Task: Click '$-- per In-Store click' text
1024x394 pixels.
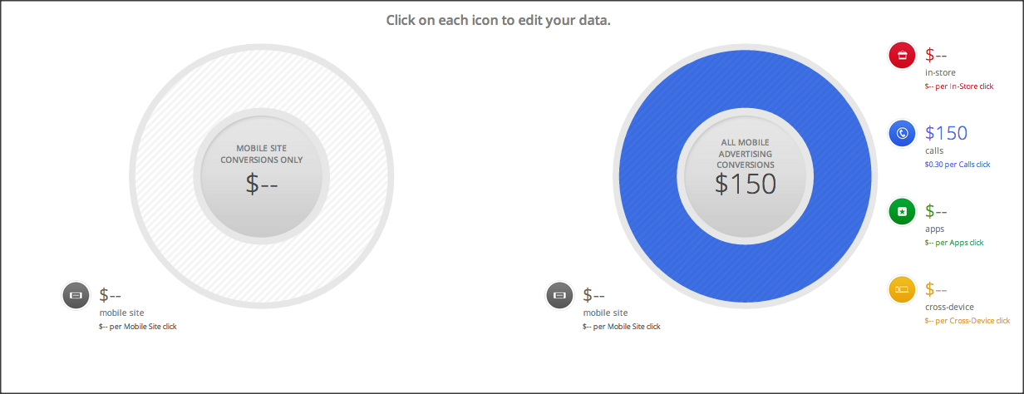Action: click(959, 86)
